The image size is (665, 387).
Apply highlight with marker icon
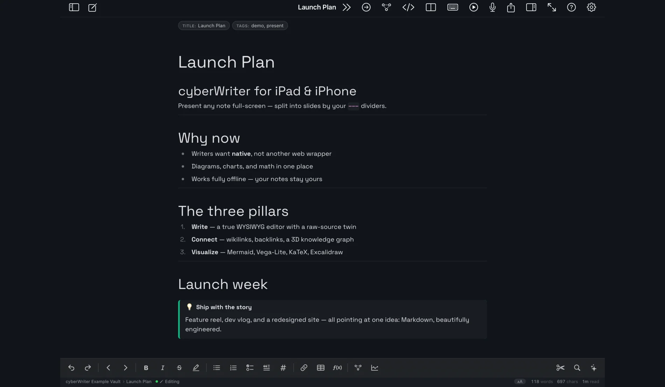(x=196, y=368)
